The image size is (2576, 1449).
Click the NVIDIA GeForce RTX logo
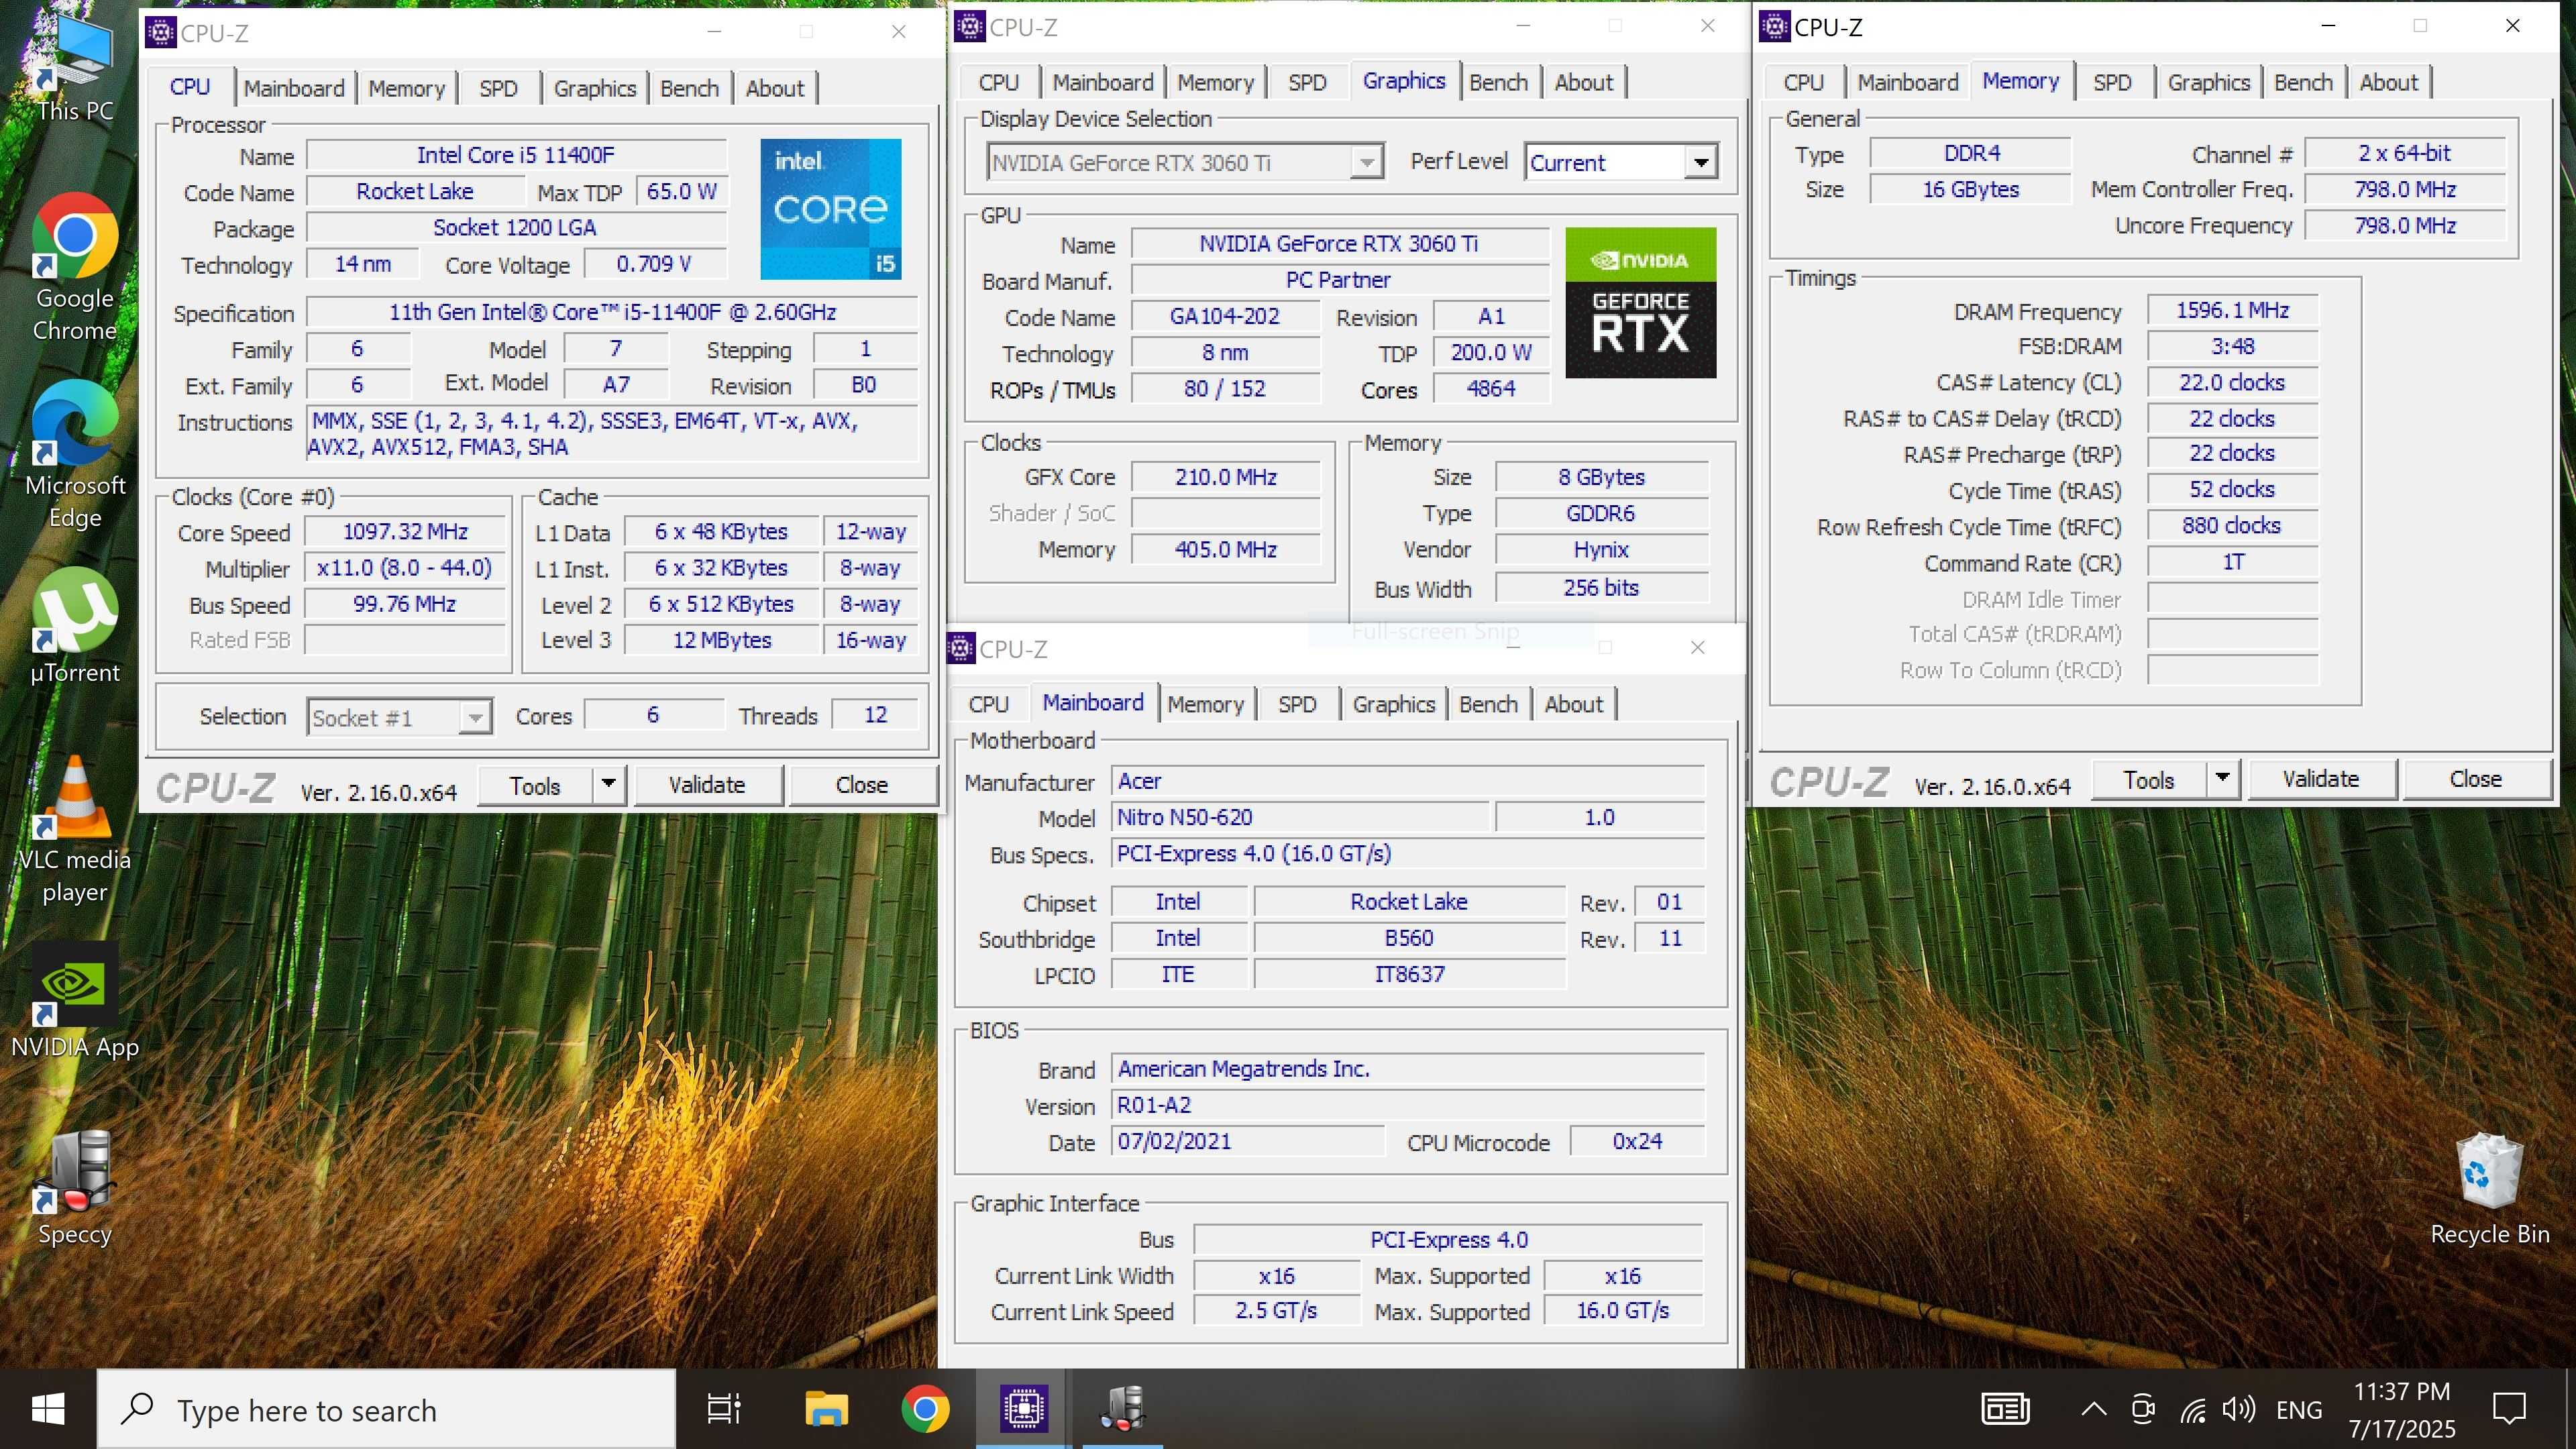point(1640,302)
